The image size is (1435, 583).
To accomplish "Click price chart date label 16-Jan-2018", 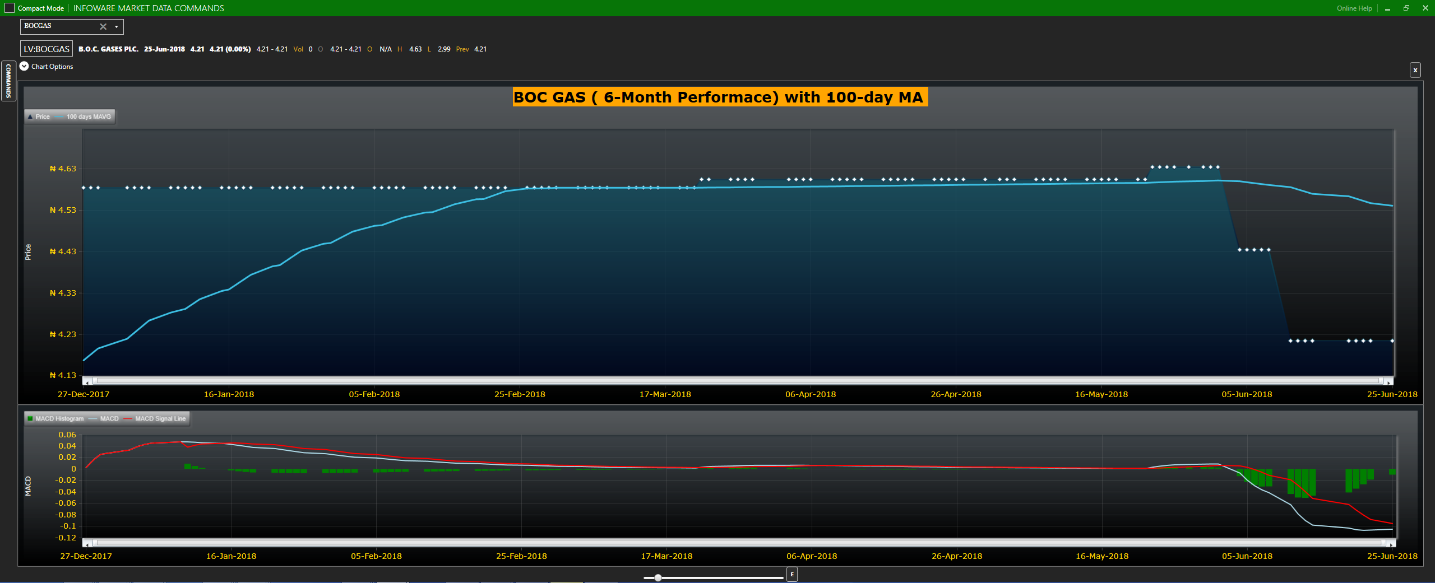I will click(229, 394).
